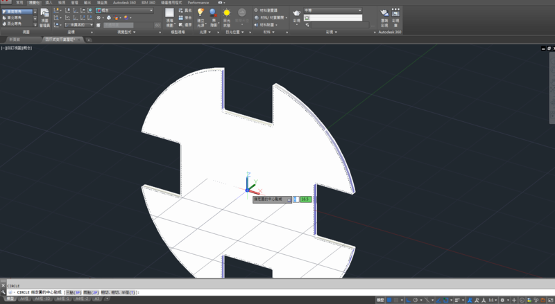Add a new drawing tab with plus button

[89, 40]
